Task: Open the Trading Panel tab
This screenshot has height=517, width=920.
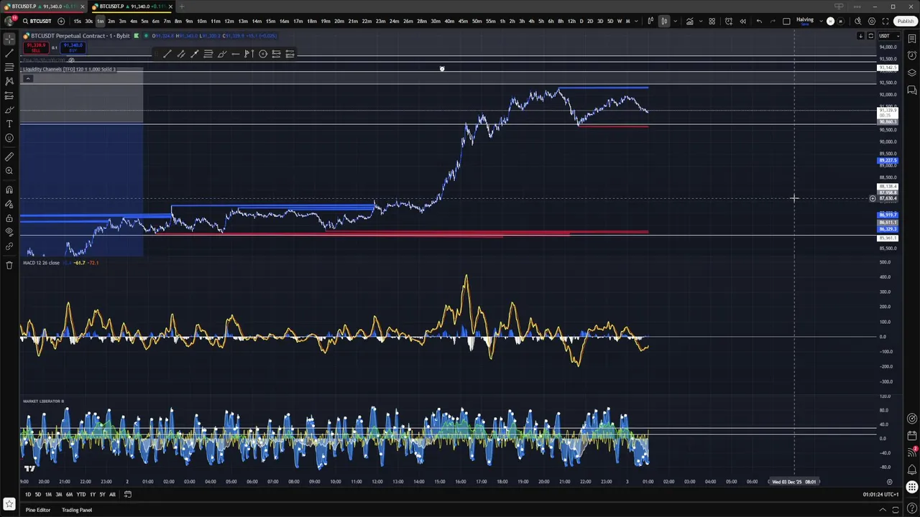Action: pos(77,510)
